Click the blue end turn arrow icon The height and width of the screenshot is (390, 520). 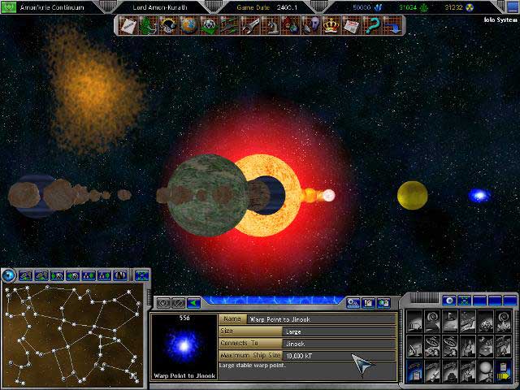[391, 25]
